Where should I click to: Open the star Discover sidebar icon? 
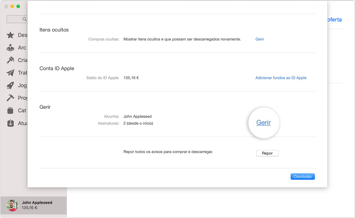10,35
